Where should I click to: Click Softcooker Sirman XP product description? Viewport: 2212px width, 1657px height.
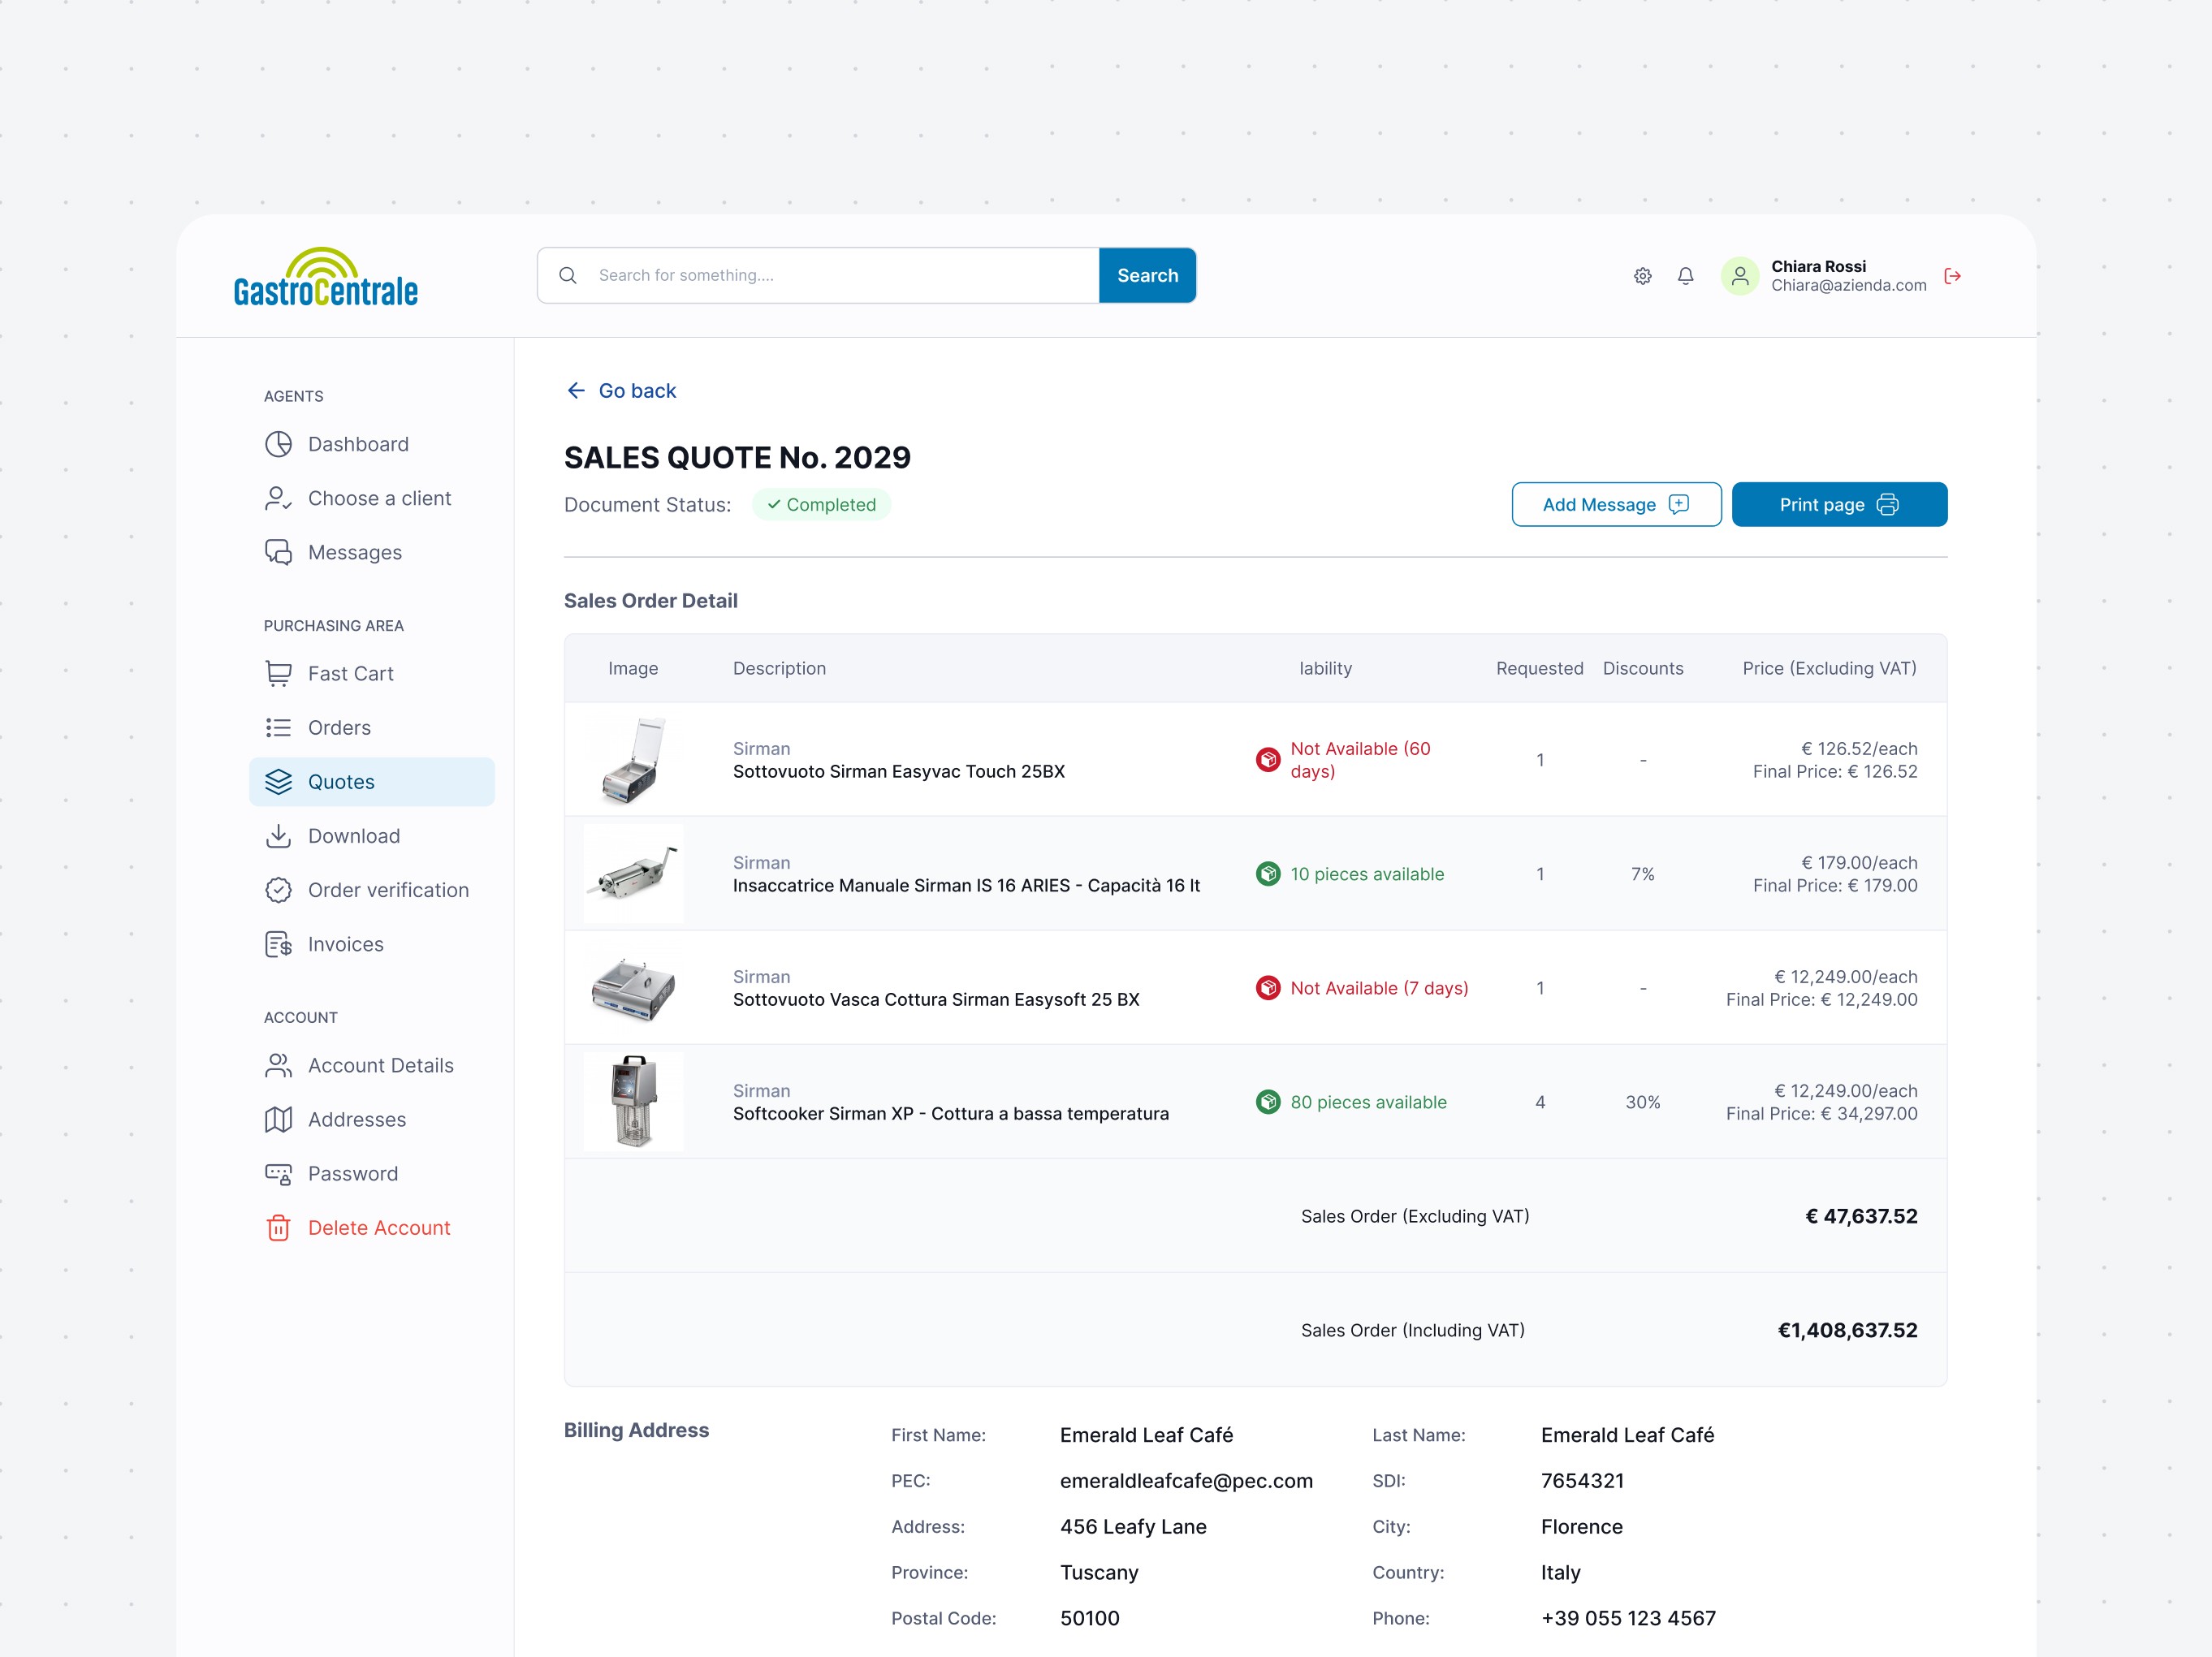[951, 1114]
